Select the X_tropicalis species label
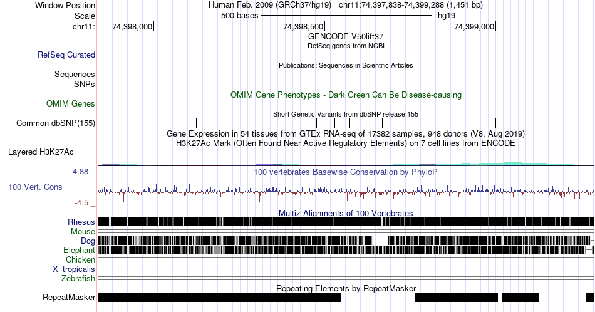 point(74,269)
